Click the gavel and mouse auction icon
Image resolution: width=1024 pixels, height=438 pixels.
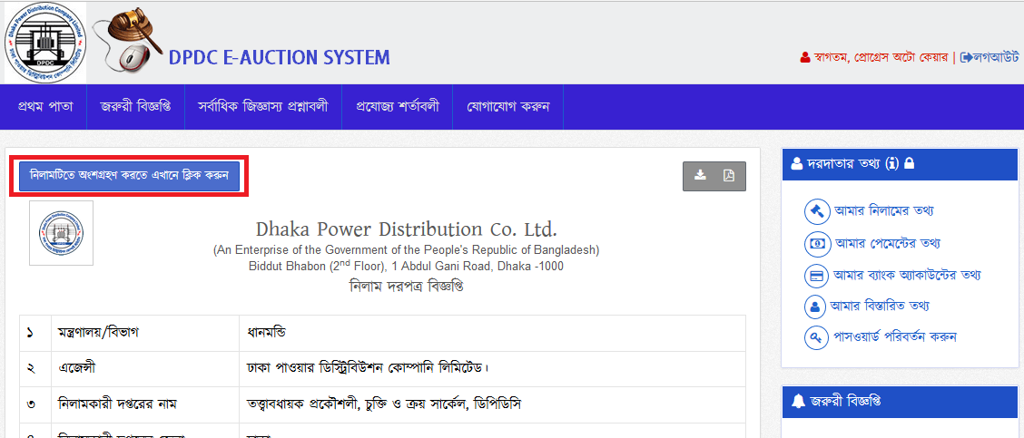(x=128, y=39)
